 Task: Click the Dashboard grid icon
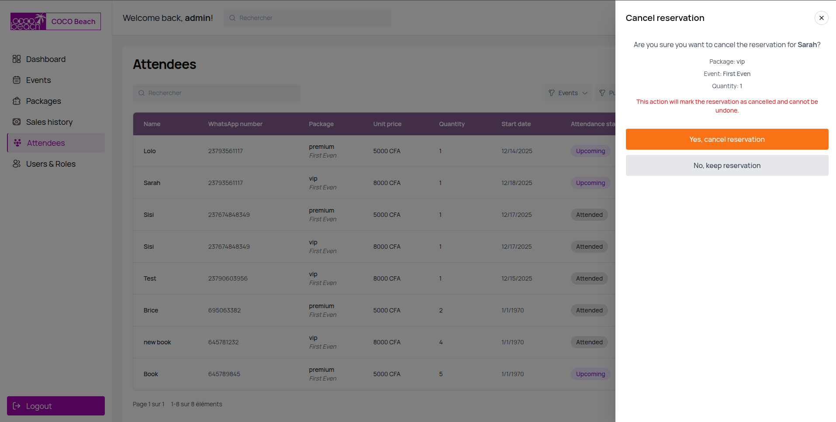point(17,59)
